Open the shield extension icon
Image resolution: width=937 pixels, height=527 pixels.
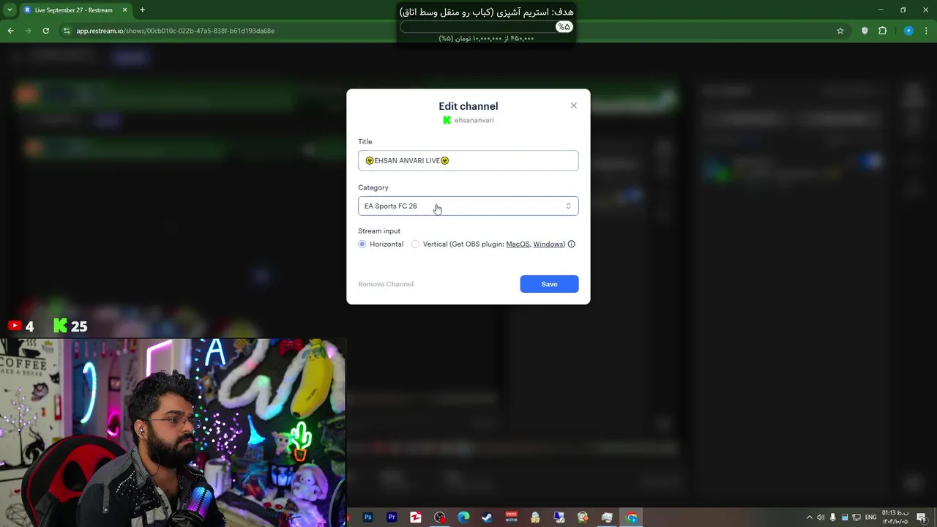coord(865,31)
